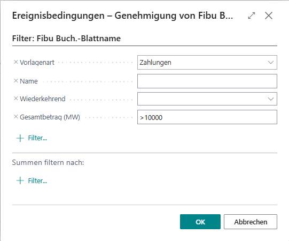
Task: Expand the dialog with the diagonal arrows icon
Action: tap(252, 16)
